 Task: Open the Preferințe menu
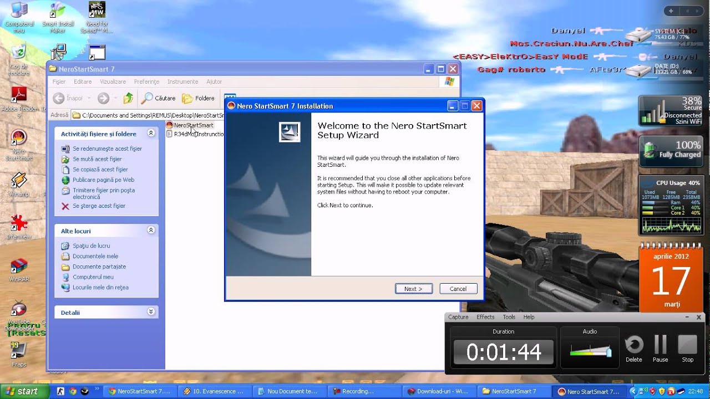[146, 81]
